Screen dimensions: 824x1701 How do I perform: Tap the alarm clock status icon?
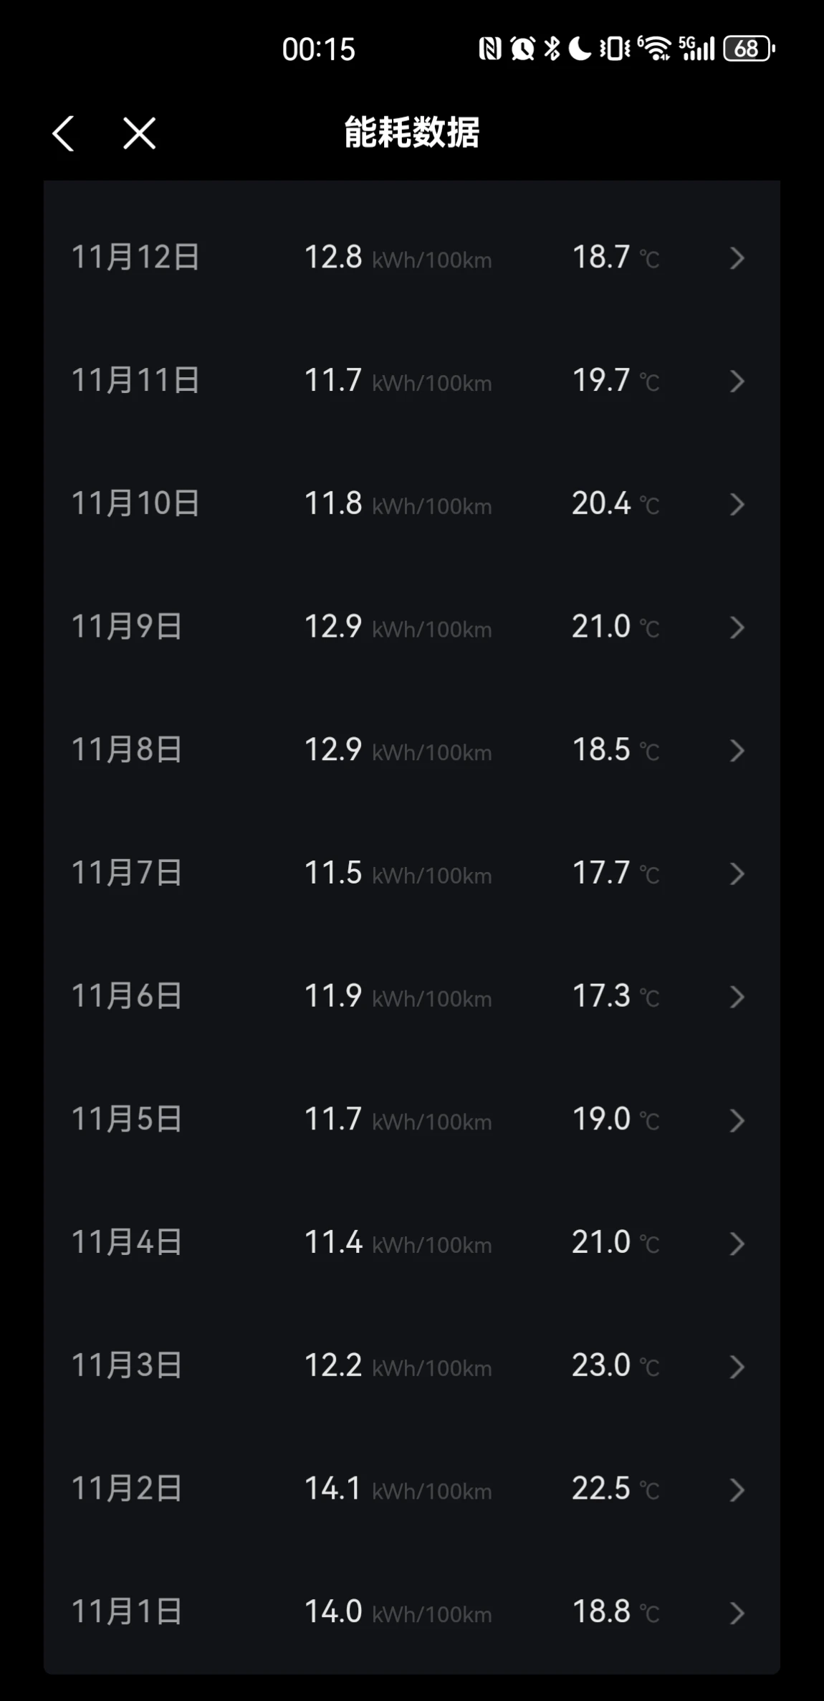522,48
